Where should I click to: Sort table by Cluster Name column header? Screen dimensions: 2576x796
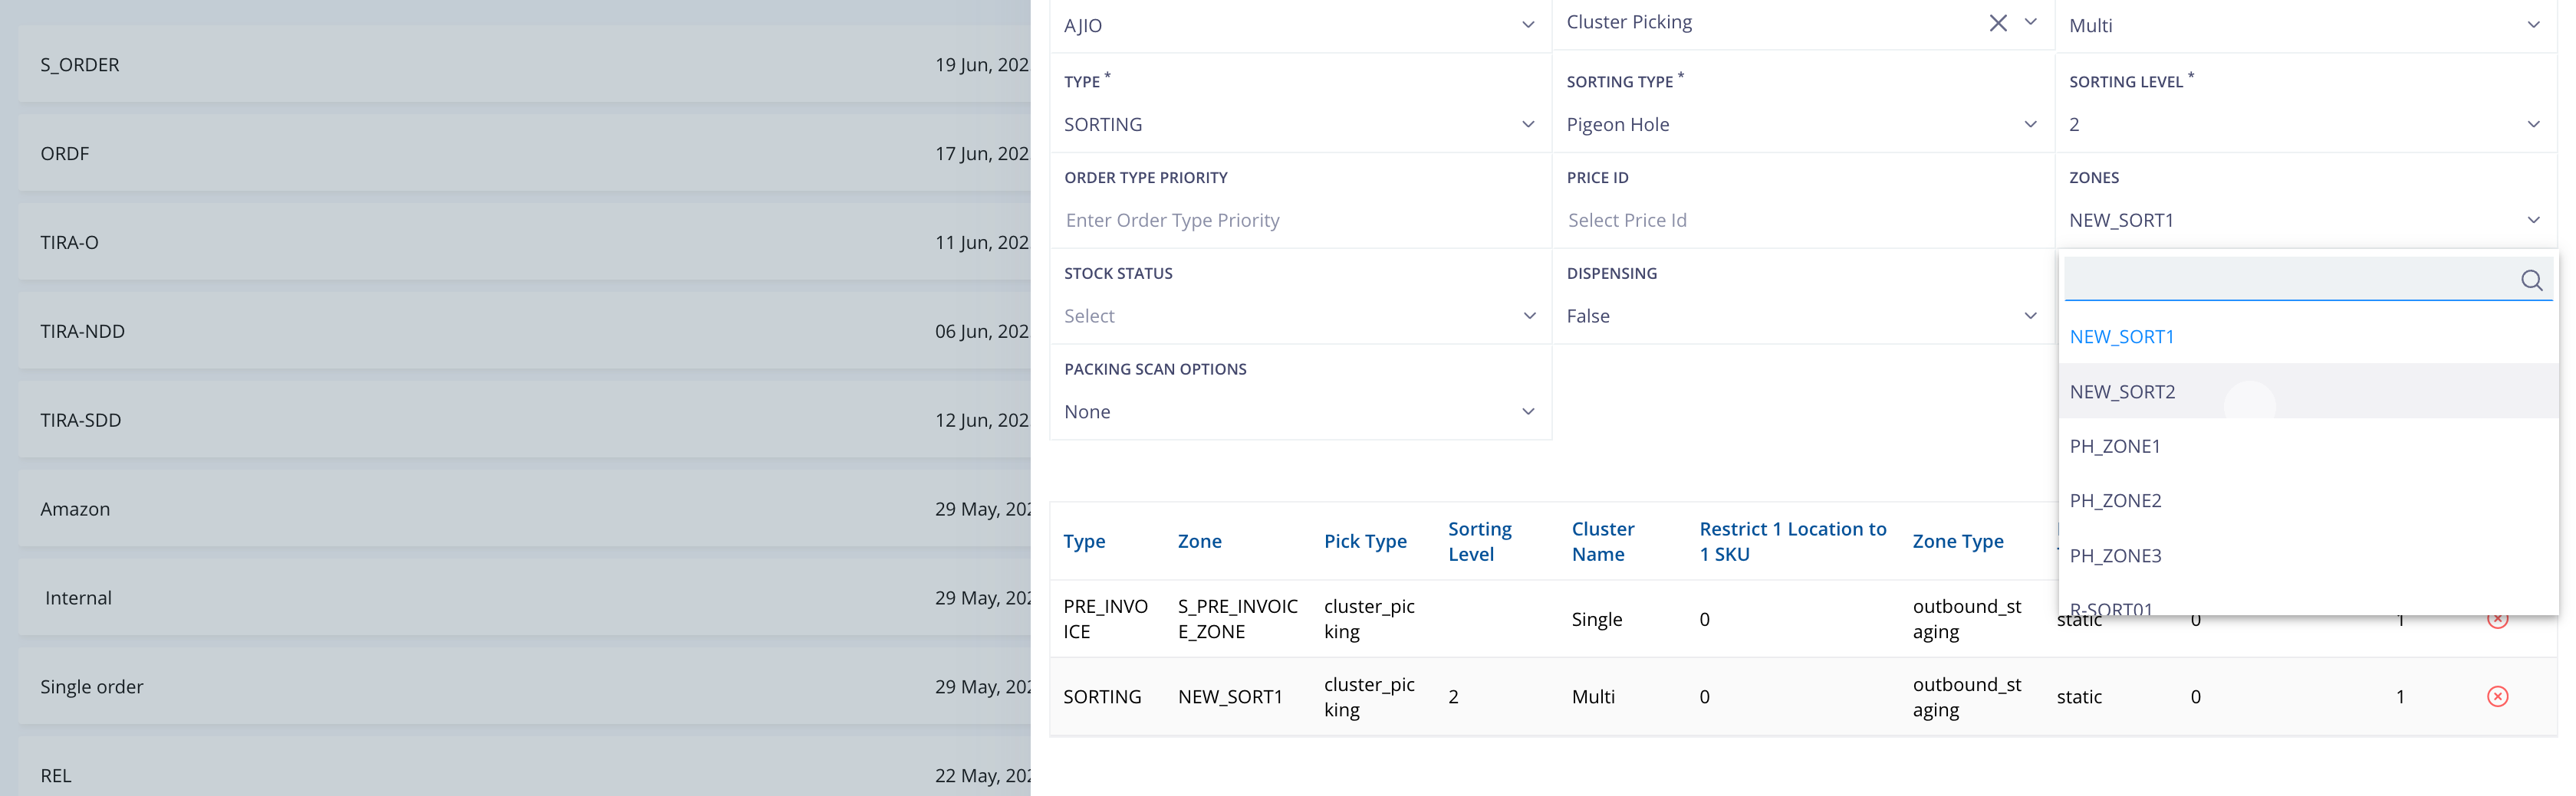[1602, 542]
